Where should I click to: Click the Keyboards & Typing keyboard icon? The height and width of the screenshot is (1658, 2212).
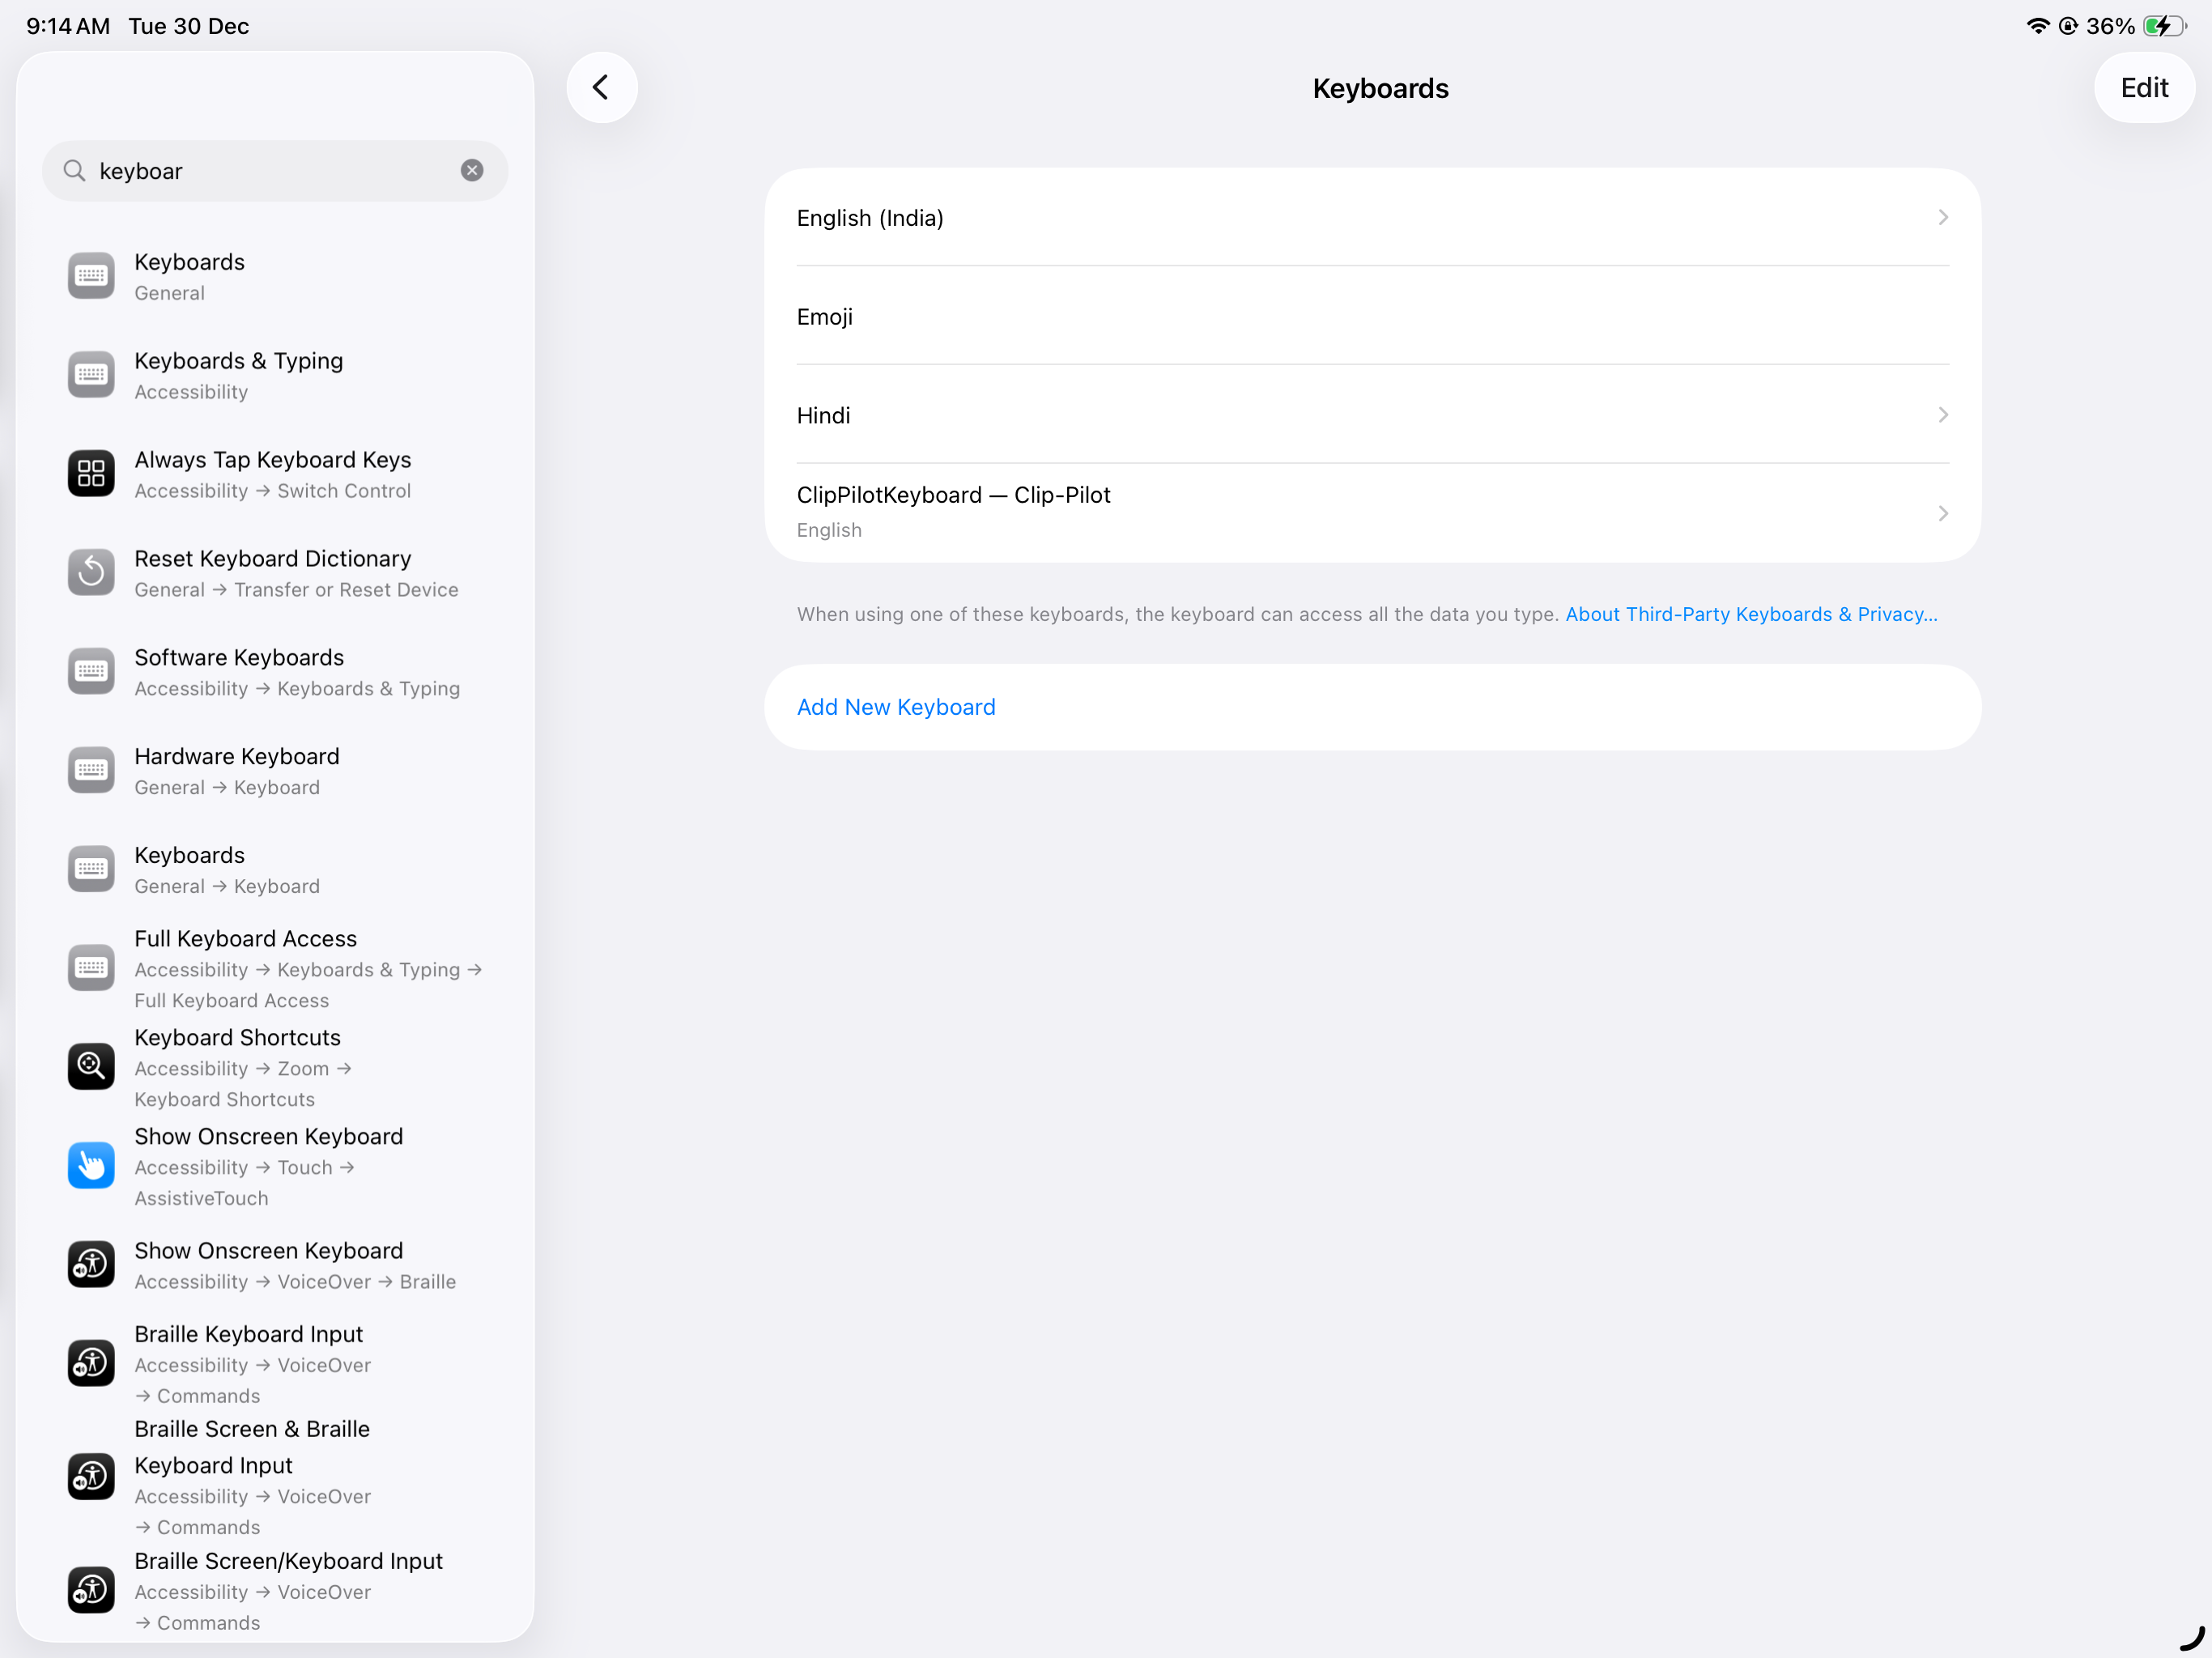click(91, 375)
